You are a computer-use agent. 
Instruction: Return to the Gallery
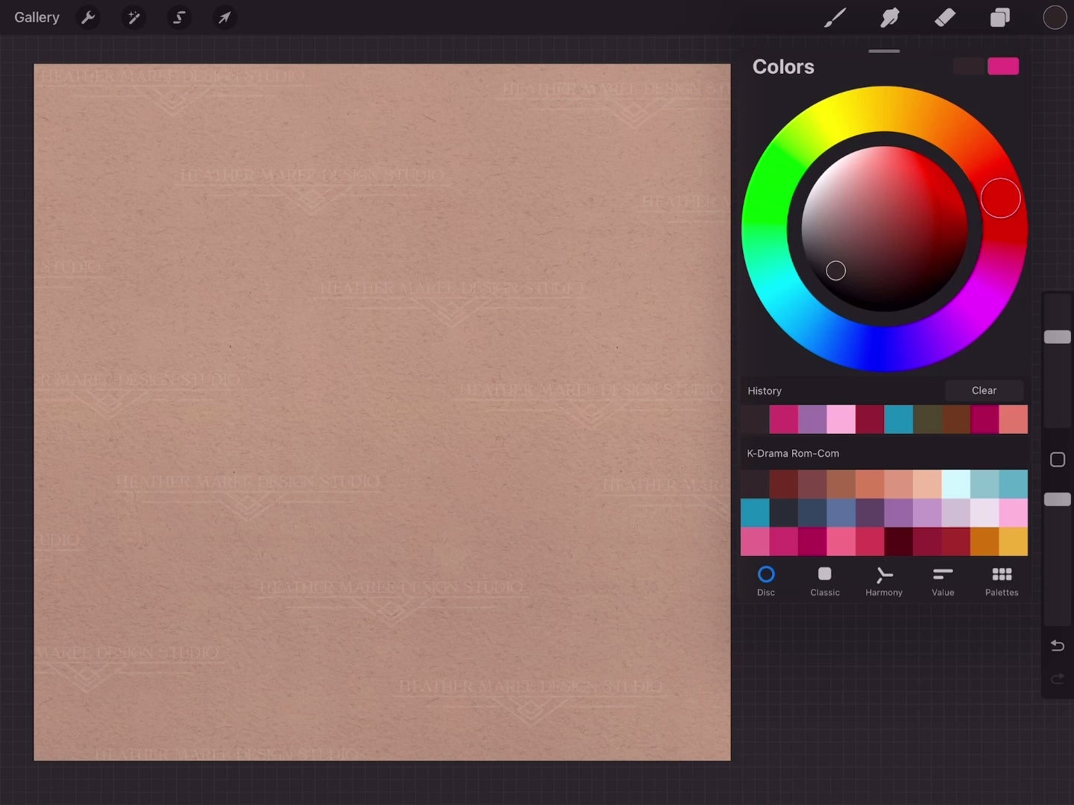37,17
